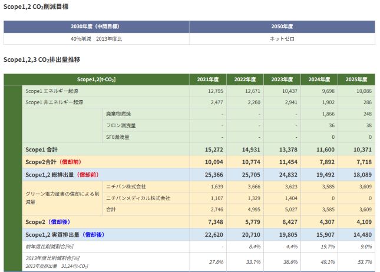Screen dimensions: 380x272
Task: Click the 'Scope1,2[t-CO₂]' column header
Action: pyautogui.click(x=96, y=79)
